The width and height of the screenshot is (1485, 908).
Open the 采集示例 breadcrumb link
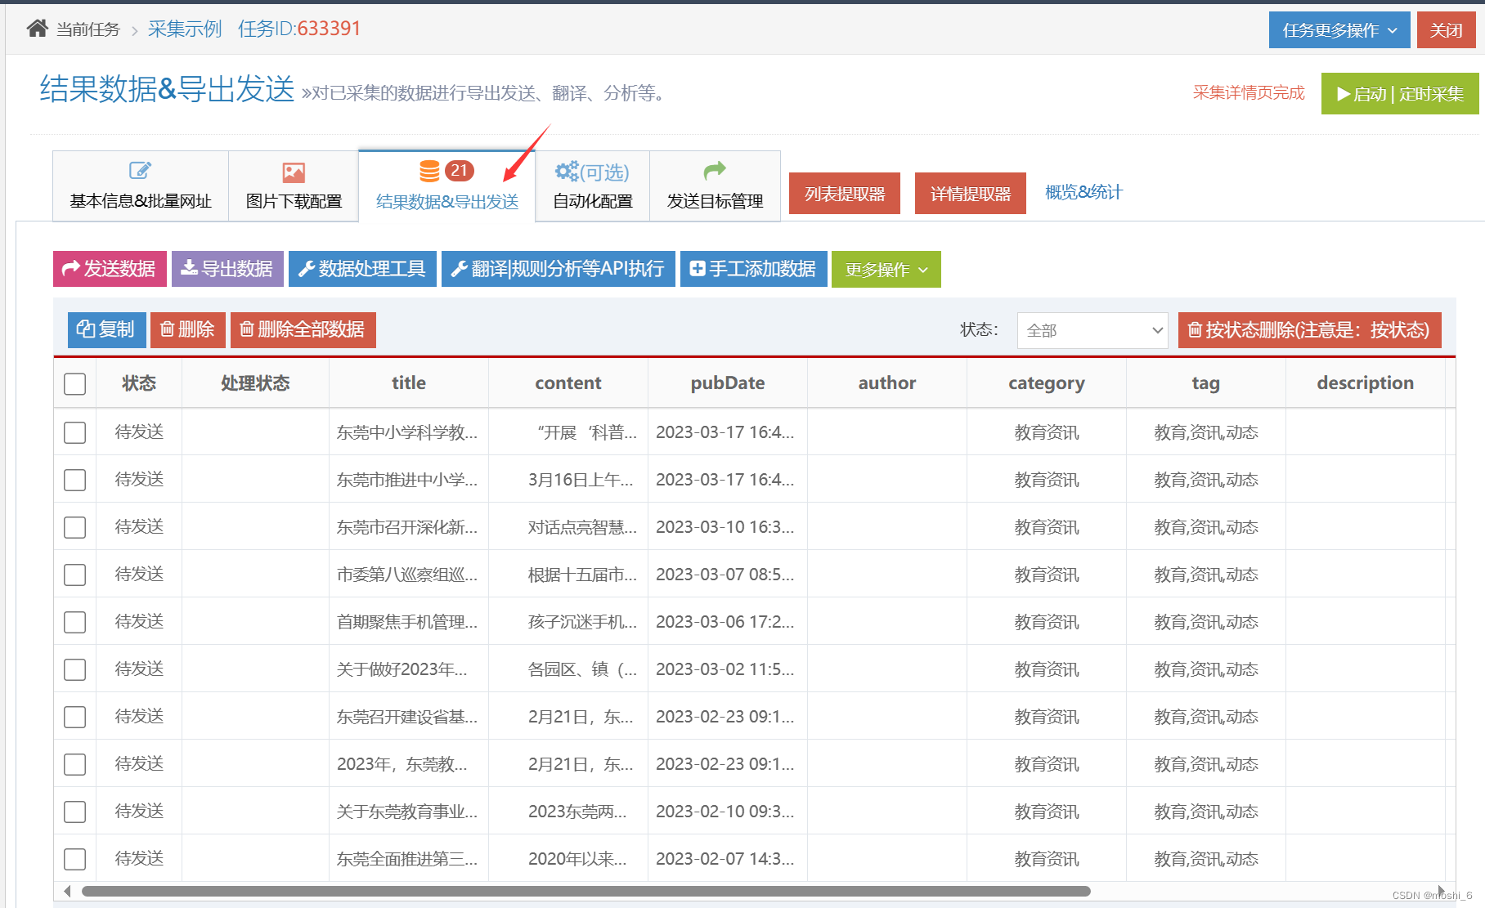(x=185, y=29)
